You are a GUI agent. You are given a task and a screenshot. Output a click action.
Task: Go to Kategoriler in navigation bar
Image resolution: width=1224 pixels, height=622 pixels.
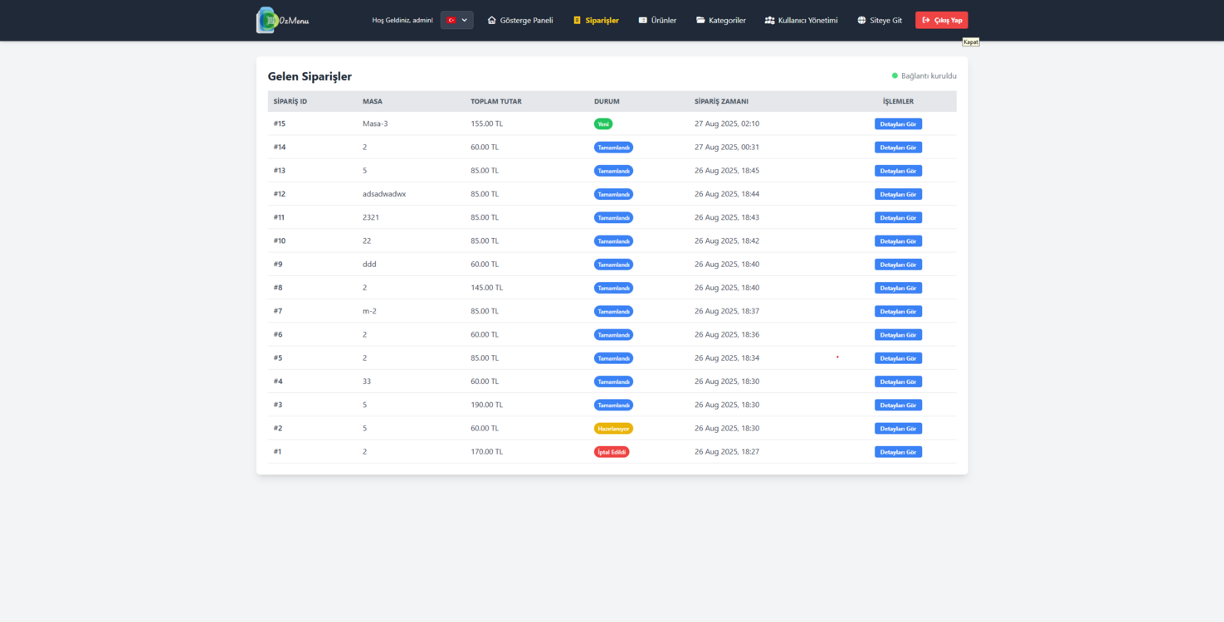point(721,20)
